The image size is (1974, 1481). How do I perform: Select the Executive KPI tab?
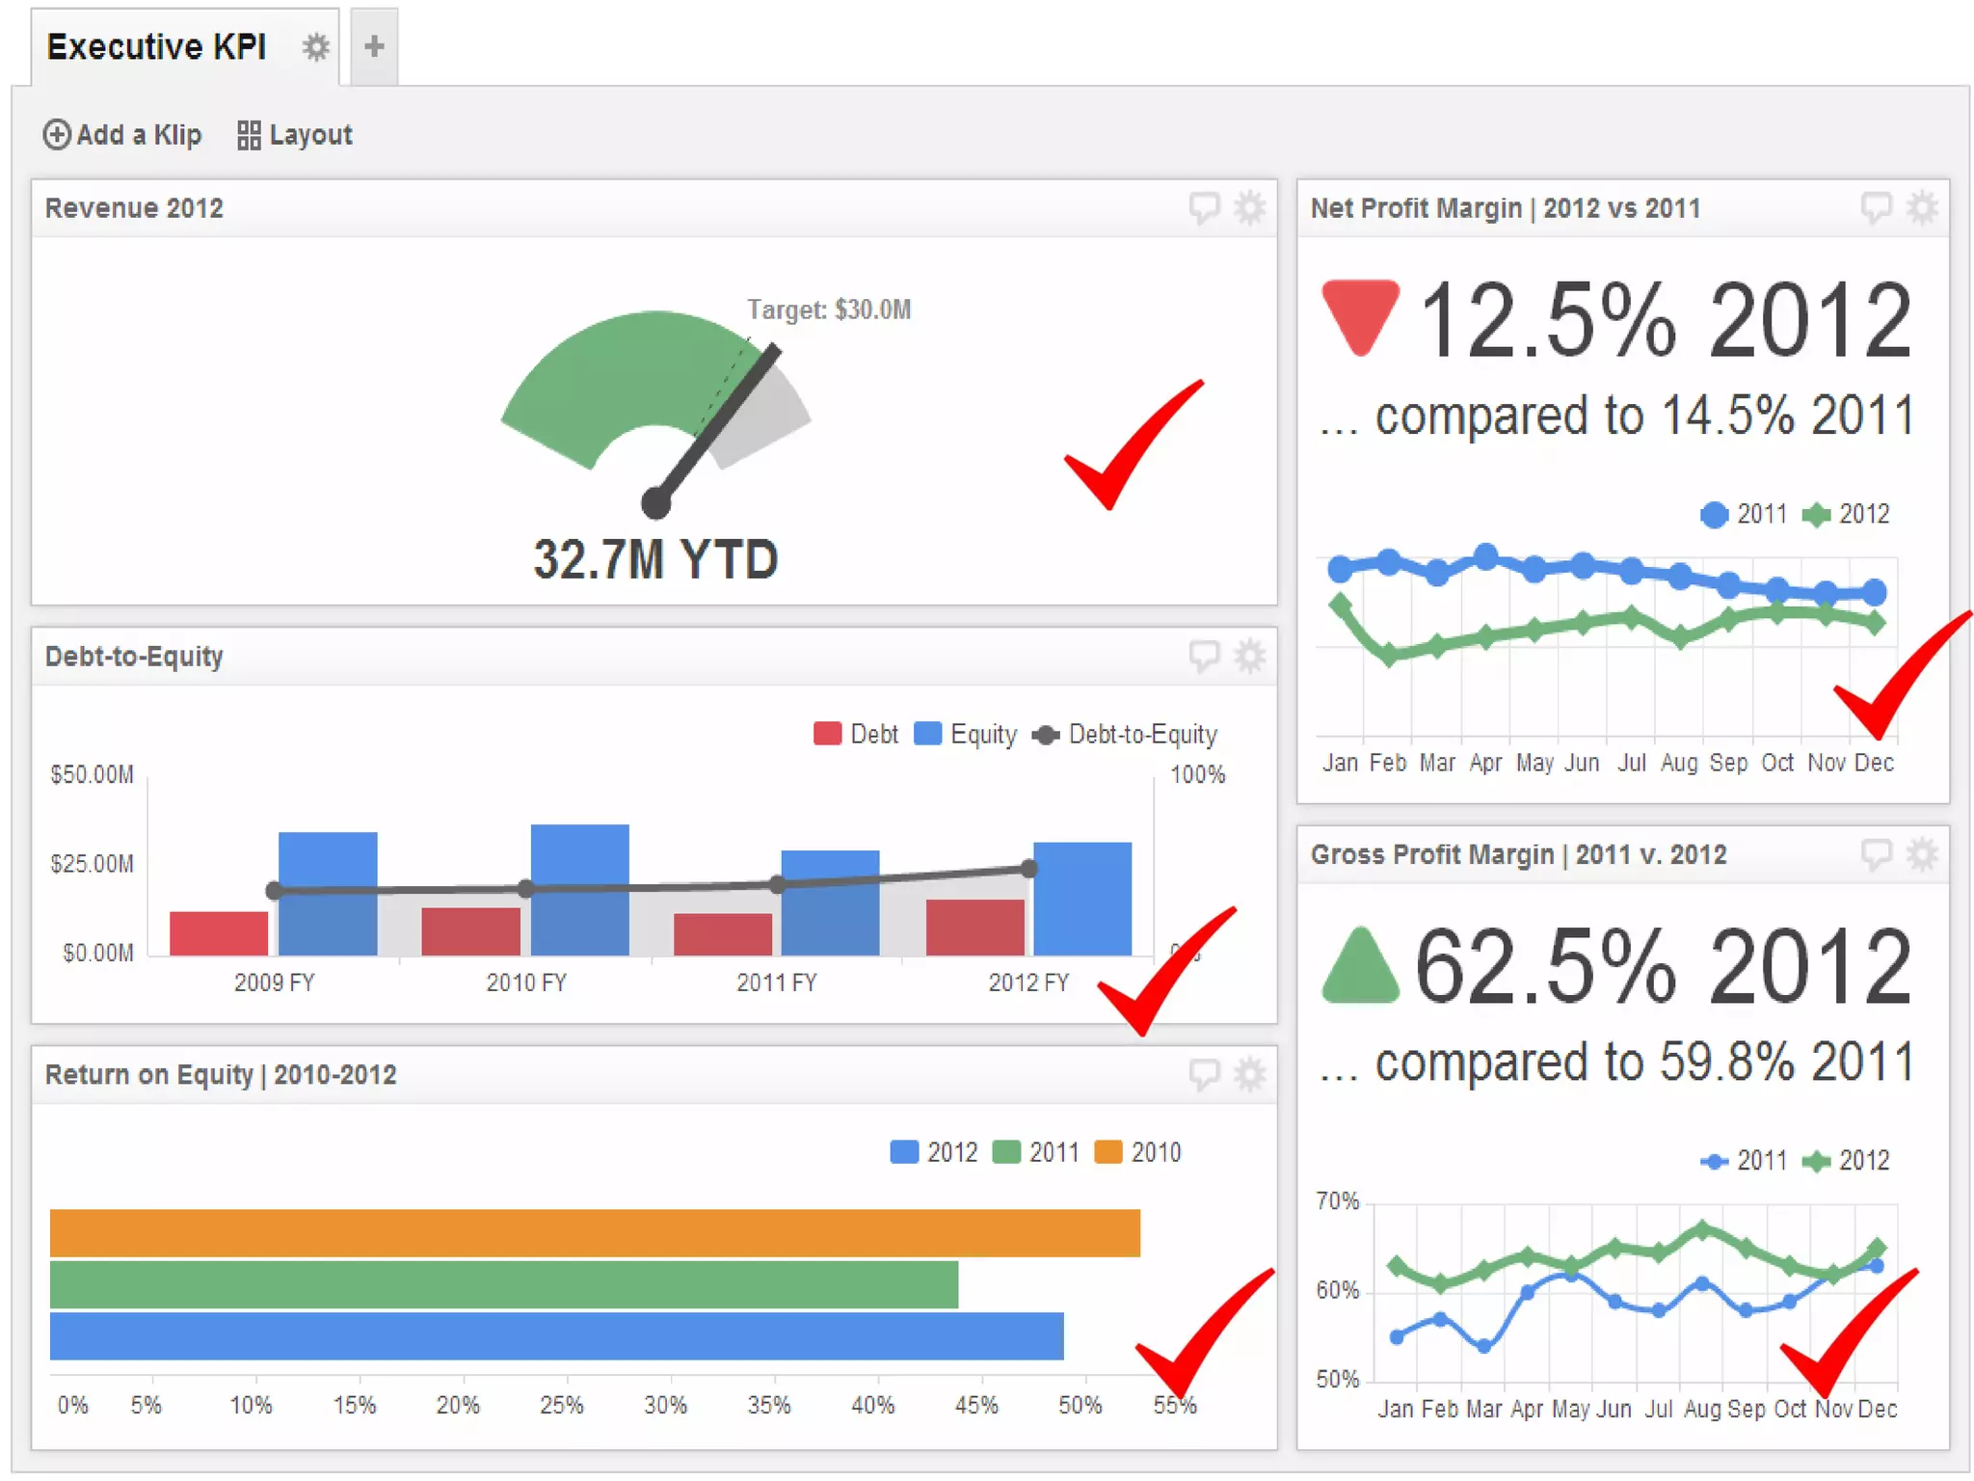[156, 46]
